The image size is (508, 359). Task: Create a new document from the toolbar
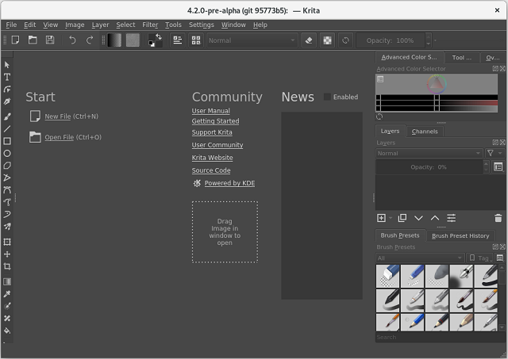point(15,40)
